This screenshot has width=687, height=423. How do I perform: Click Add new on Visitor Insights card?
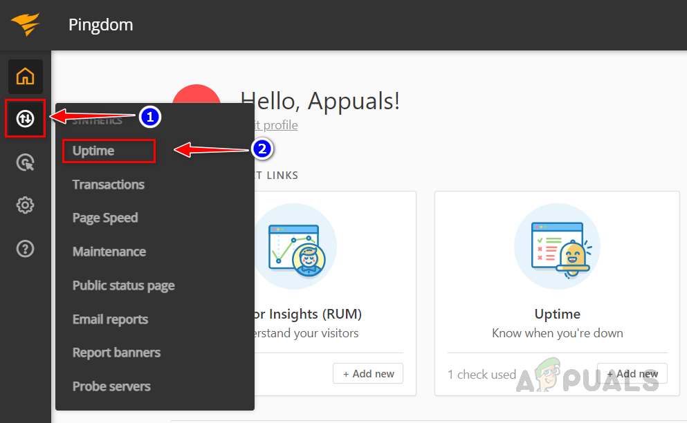[x=368, y=373]
